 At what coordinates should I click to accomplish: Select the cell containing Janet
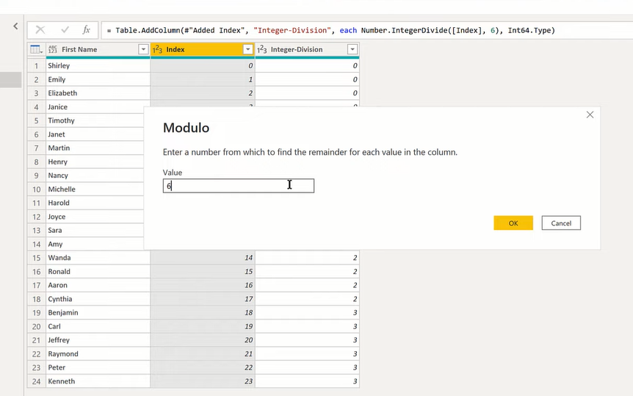(x=95, y=134)
